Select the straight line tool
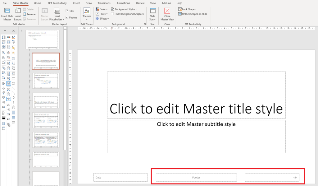The image size is (318, 186). (13, 88)
